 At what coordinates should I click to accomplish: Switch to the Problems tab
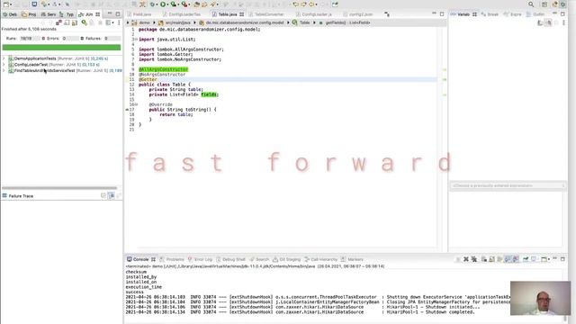[x=172, y=259]
